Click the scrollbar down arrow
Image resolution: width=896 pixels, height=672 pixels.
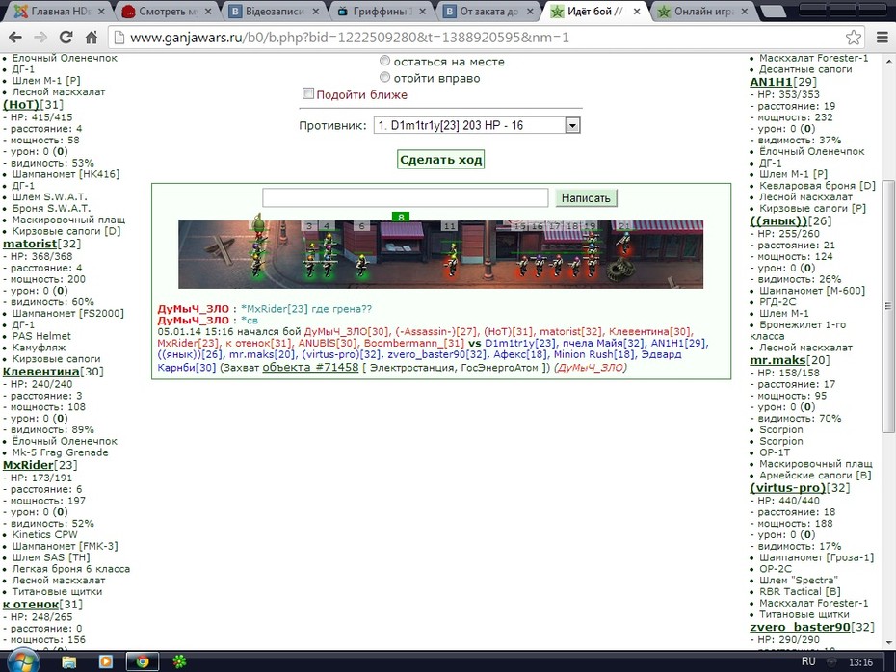[x=888, y=643]
